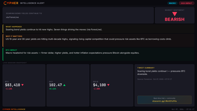Click the DXY ticker label

[x=51, y=82]
